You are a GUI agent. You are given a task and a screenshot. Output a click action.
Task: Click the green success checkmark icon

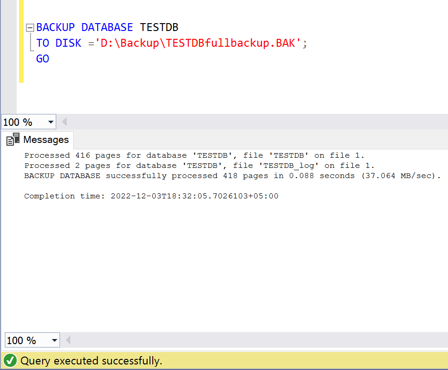pyautogui.click(x=10, y=361)
